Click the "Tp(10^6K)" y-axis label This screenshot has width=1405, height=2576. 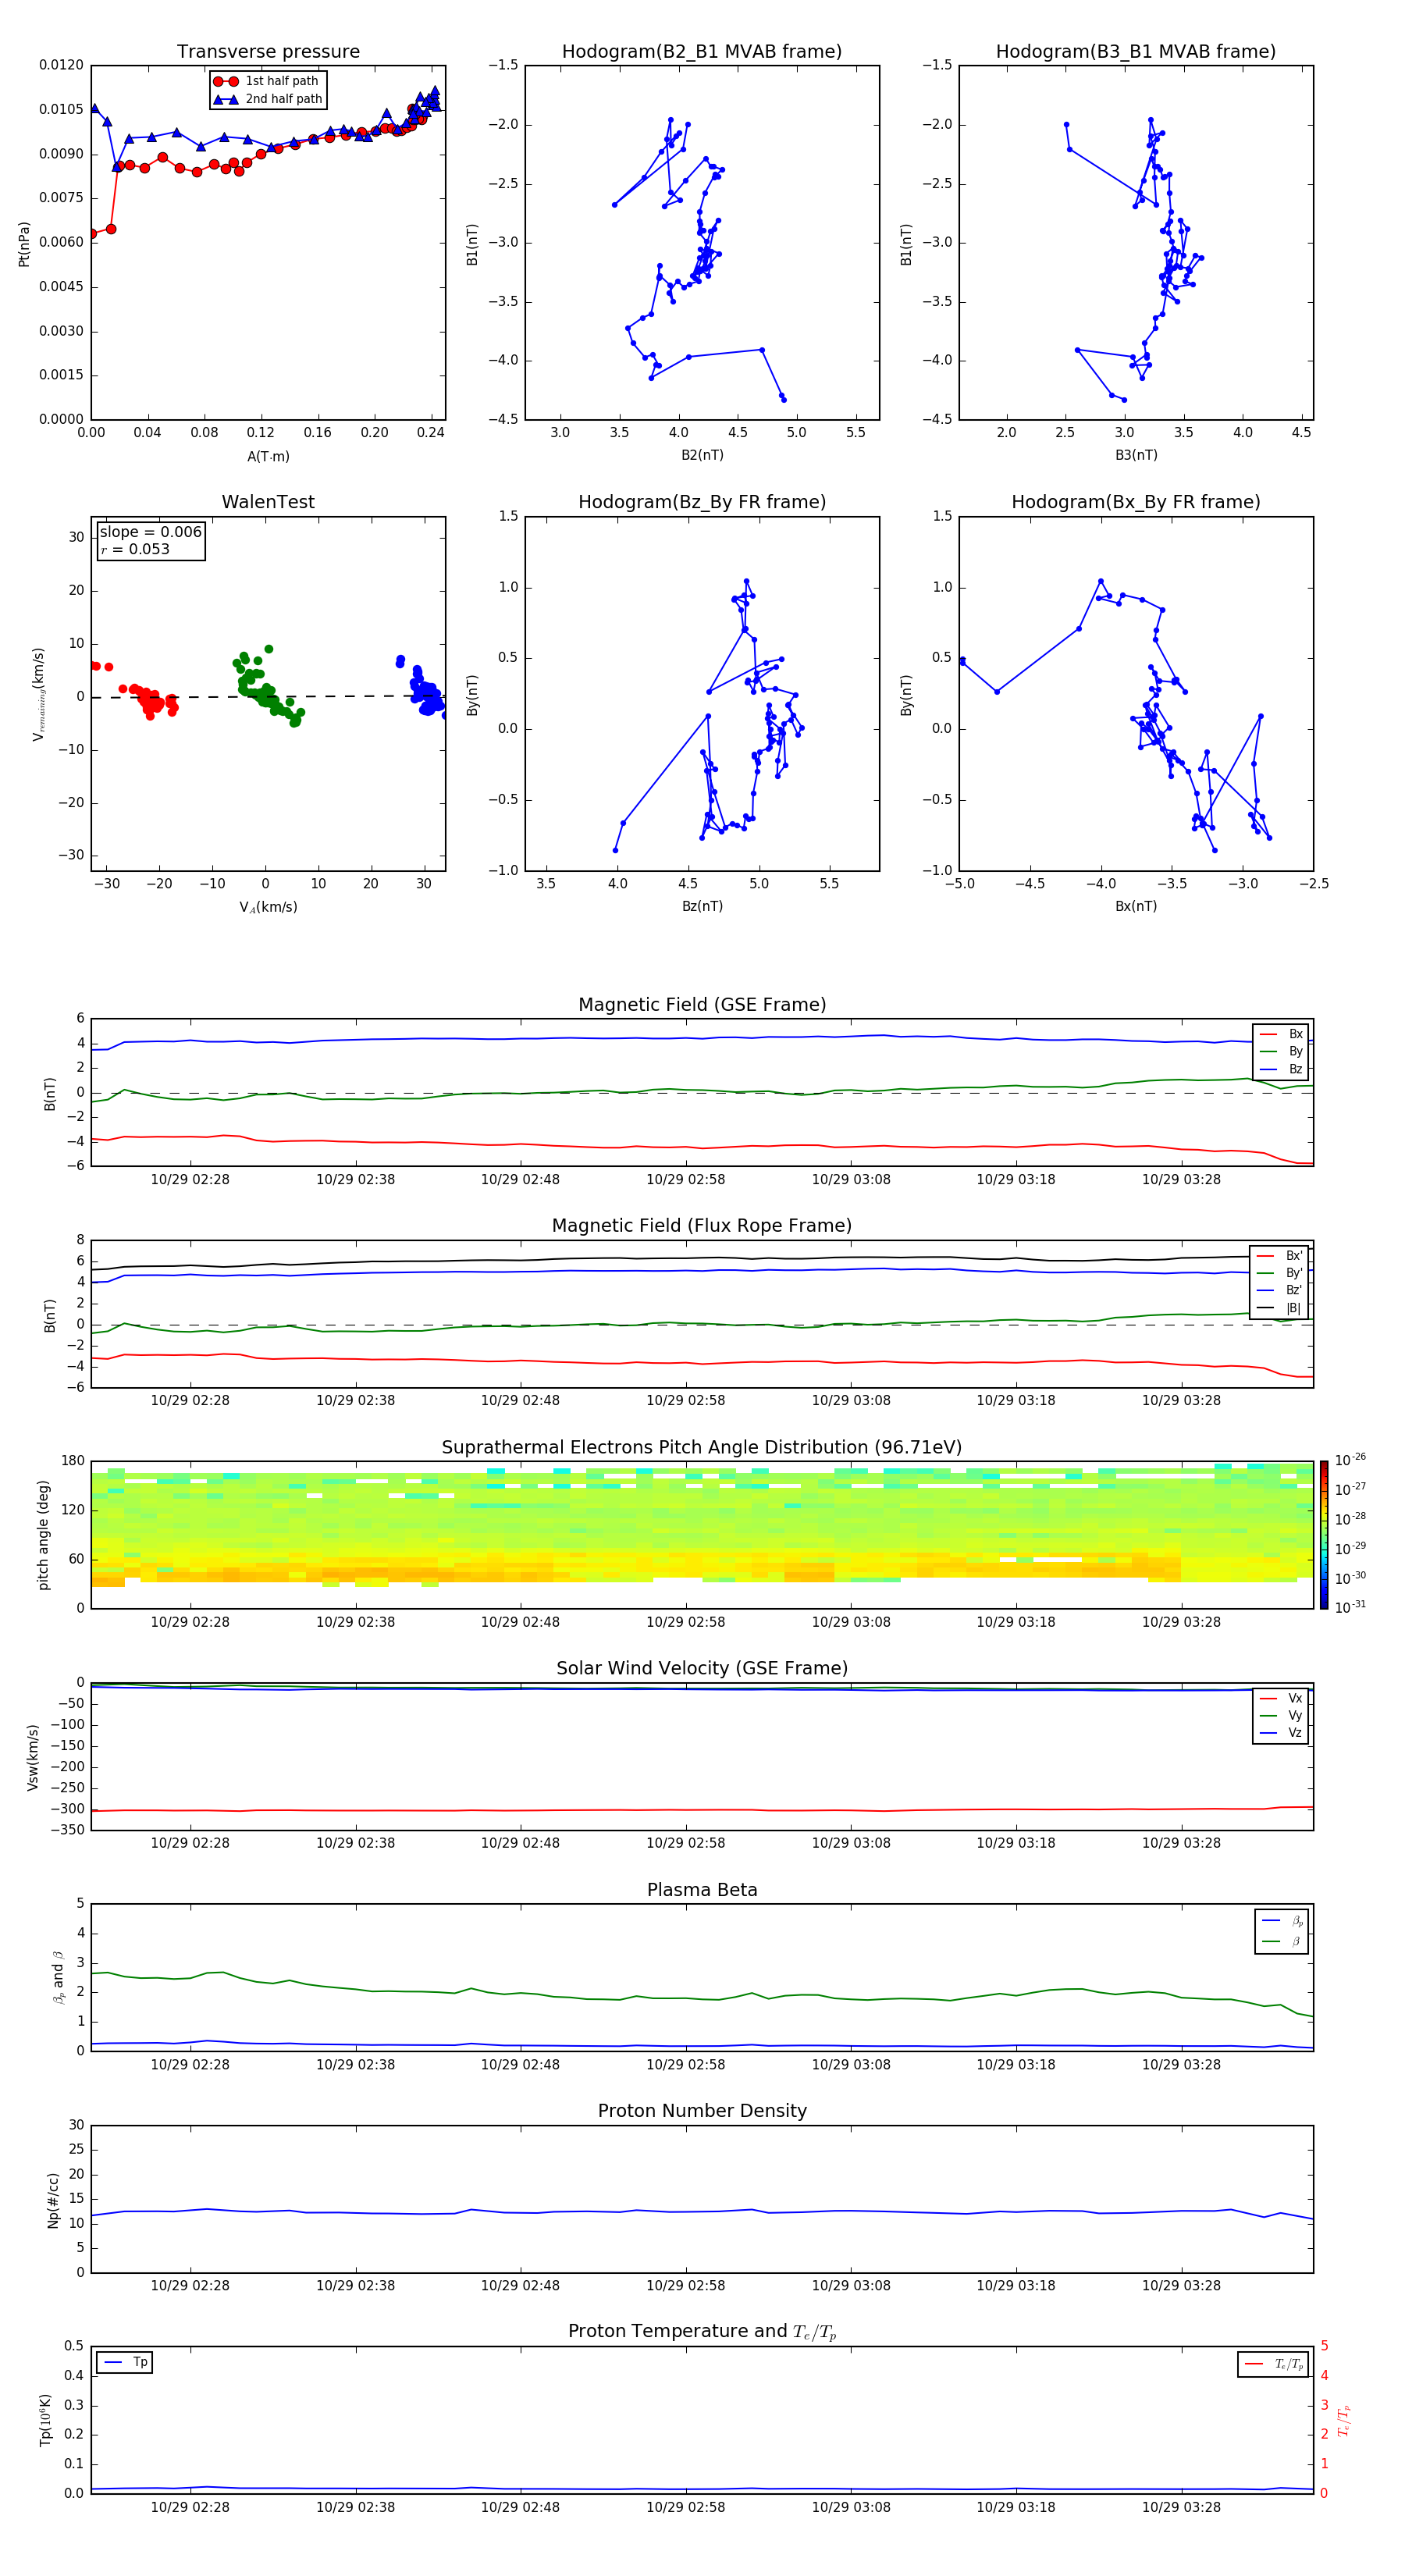point(45,2420)
